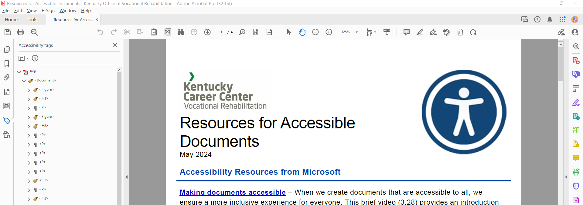Open the E-Sign menu

pyautogui.click(x=48, y=11)
